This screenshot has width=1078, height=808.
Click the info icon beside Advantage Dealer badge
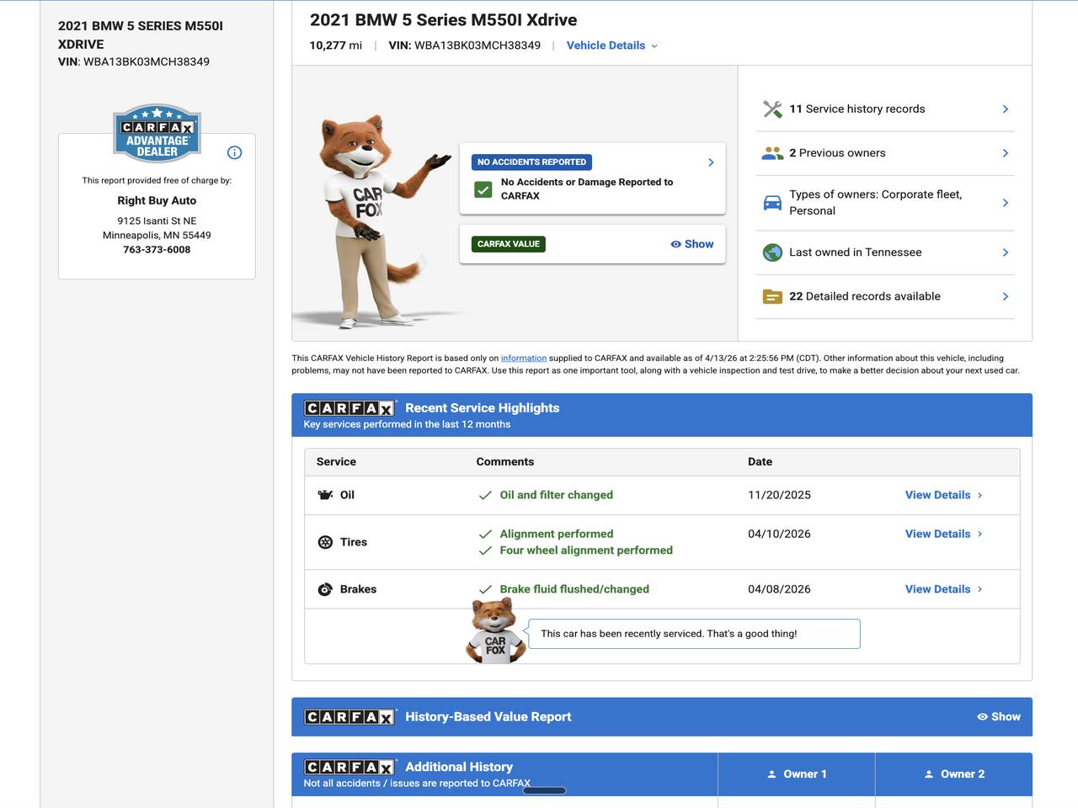point(234,152)
